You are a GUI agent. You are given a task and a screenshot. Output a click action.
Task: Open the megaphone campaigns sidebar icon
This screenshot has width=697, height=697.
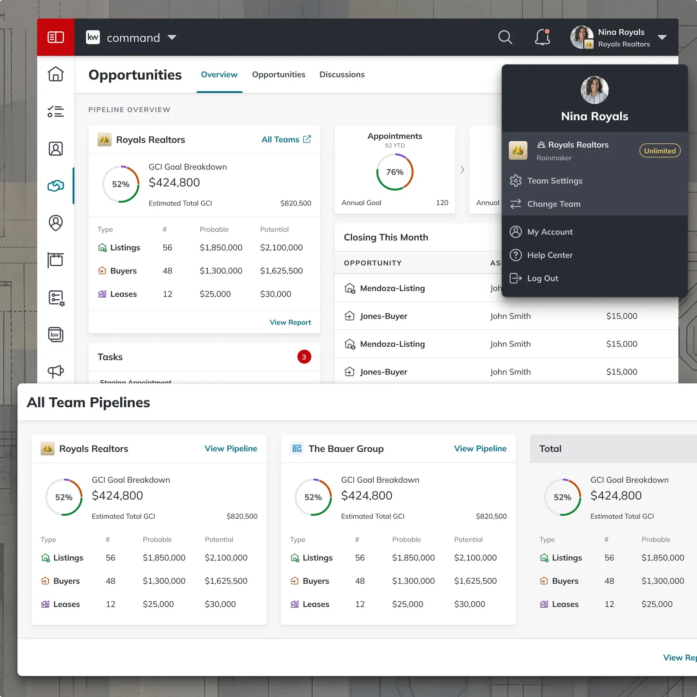pos(56,371)
